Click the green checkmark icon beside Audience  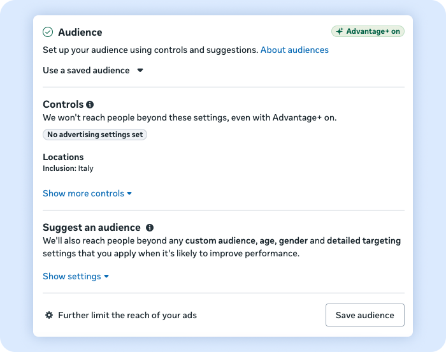(48, 32)
